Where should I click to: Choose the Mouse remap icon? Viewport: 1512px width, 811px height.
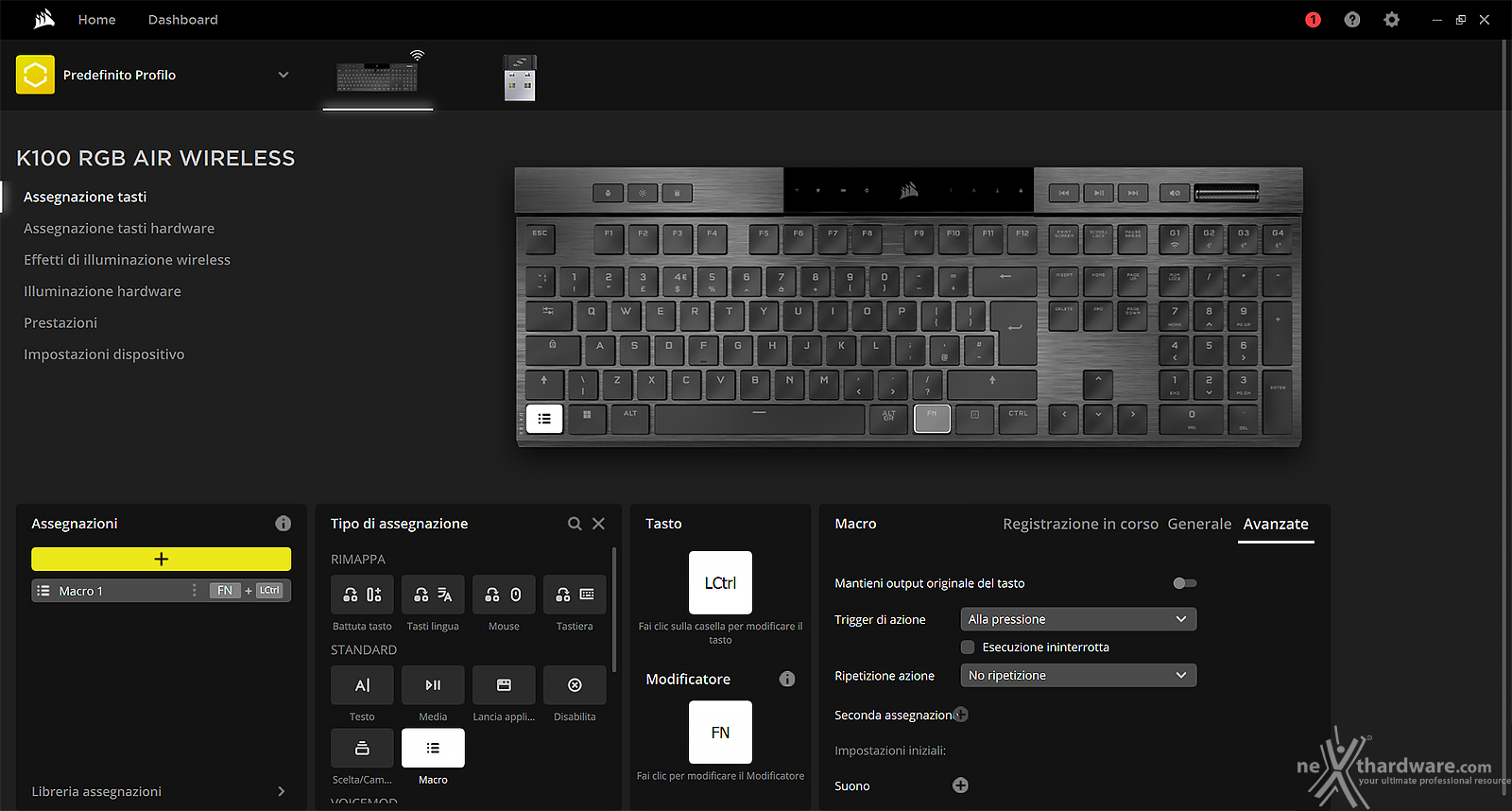coord(504,595)
